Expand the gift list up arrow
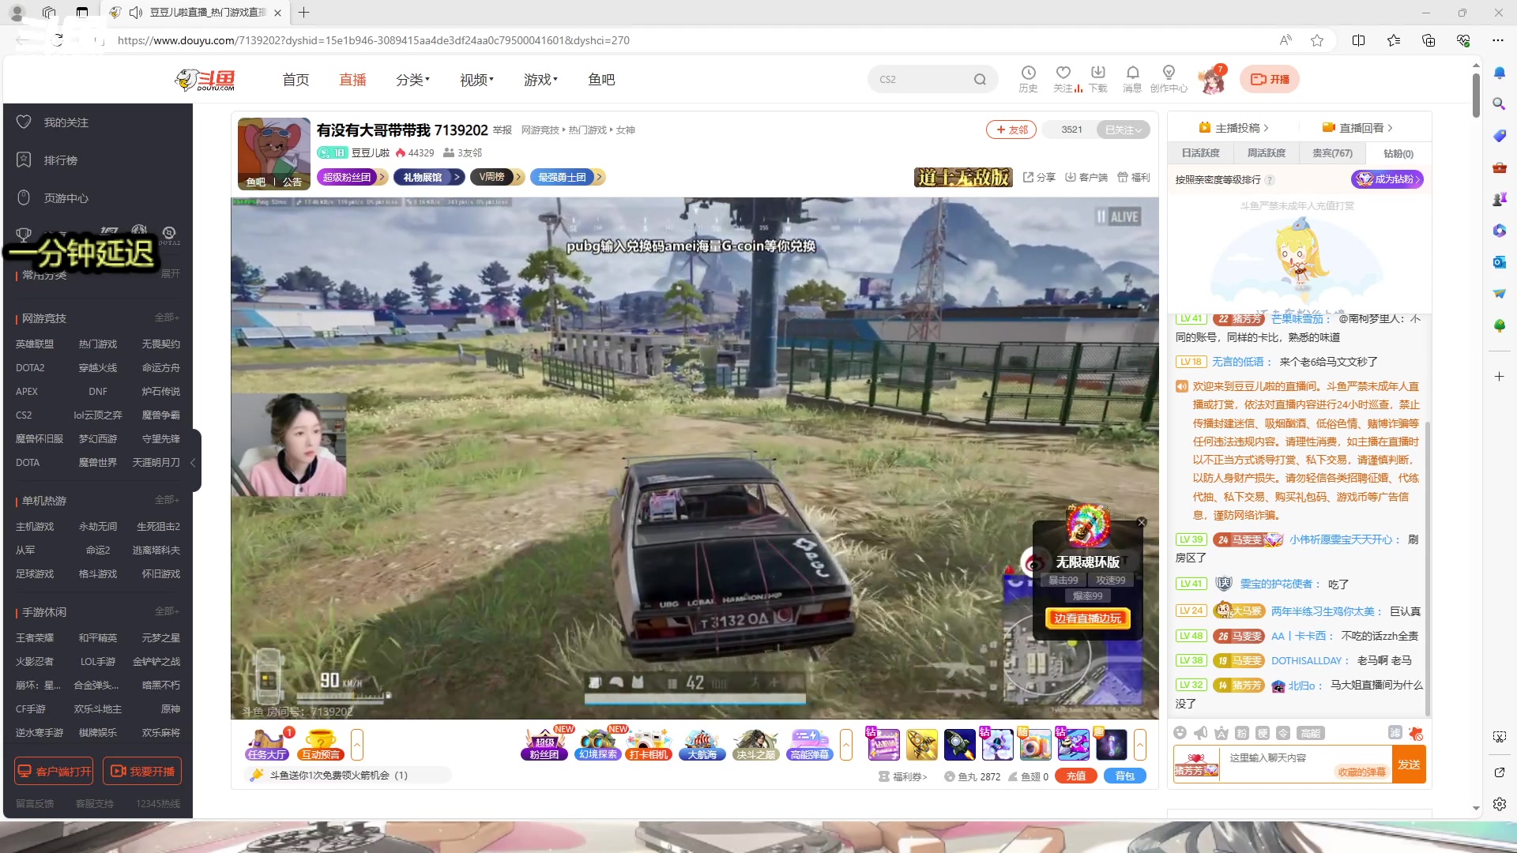This screenshot has height=853, width=1517. 1140,744
